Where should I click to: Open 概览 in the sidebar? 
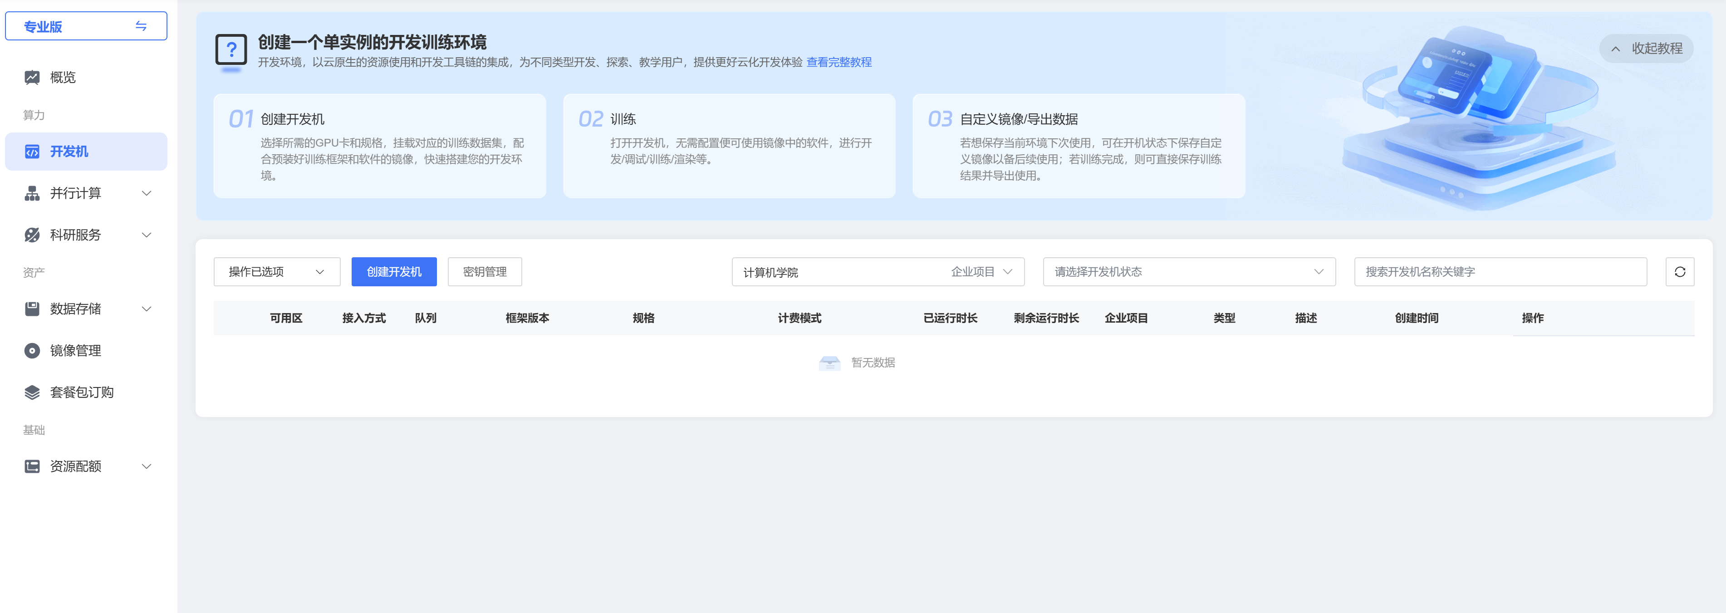tap(86, 77)
